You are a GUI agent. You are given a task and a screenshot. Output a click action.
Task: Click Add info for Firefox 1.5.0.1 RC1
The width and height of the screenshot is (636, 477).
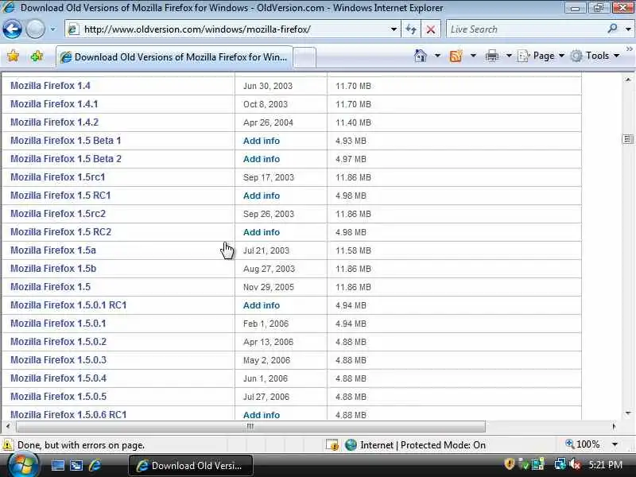[x=262, y=305]
